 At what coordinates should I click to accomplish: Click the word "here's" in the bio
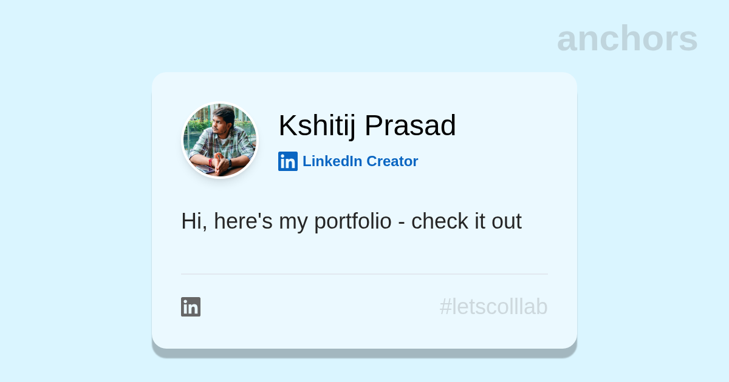pos(243,221)
